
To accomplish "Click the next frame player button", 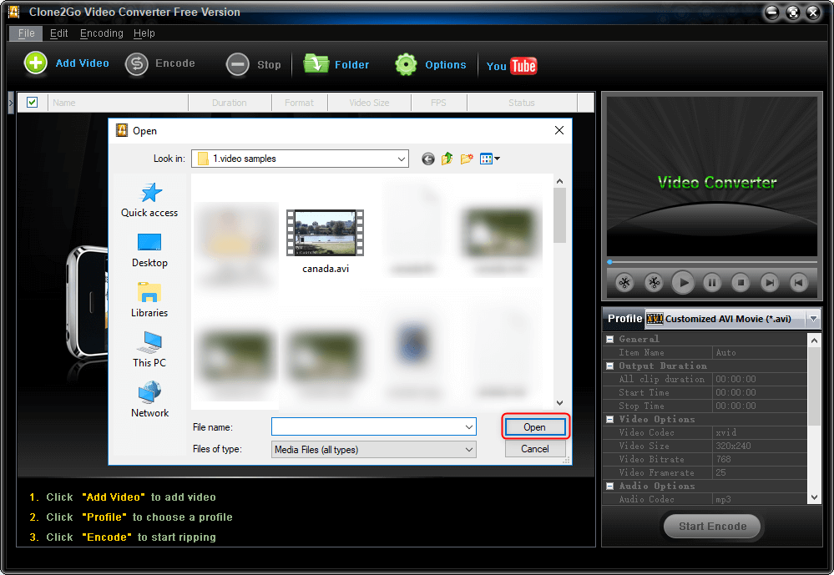I will [769, 282].
